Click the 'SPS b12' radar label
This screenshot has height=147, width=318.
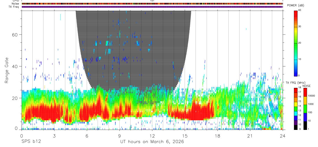click(31, 142)
